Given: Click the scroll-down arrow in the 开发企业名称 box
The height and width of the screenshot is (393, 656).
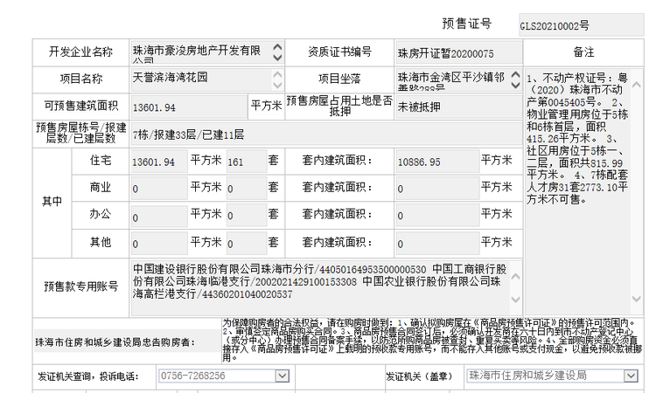Looking at the screenshot, I should point(277,58).
